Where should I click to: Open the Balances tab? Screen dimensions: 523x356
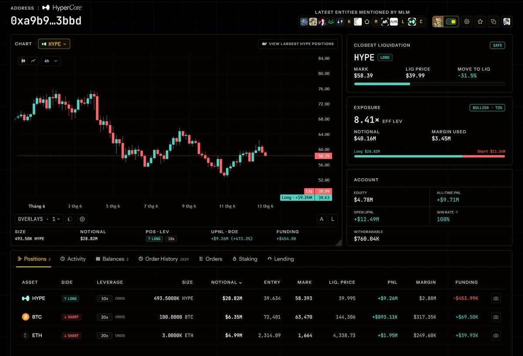(112, 259)
